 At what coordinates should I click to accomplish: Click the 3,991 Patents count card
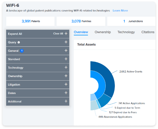pos(30,21)
